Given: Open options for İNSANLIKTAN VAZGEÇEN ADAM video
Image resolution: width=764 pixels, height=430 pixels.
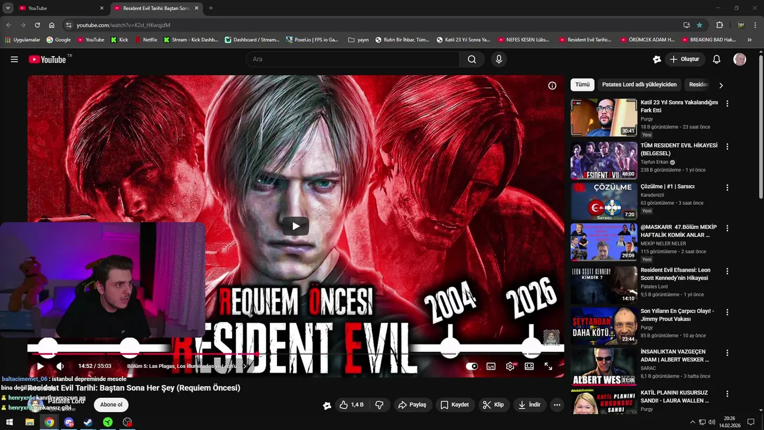Looking at the screenshot, I should coord(727,352).
